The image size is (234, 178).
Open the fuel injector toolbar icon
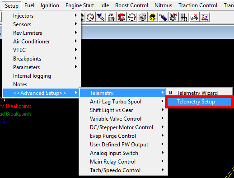coord(101,17)
